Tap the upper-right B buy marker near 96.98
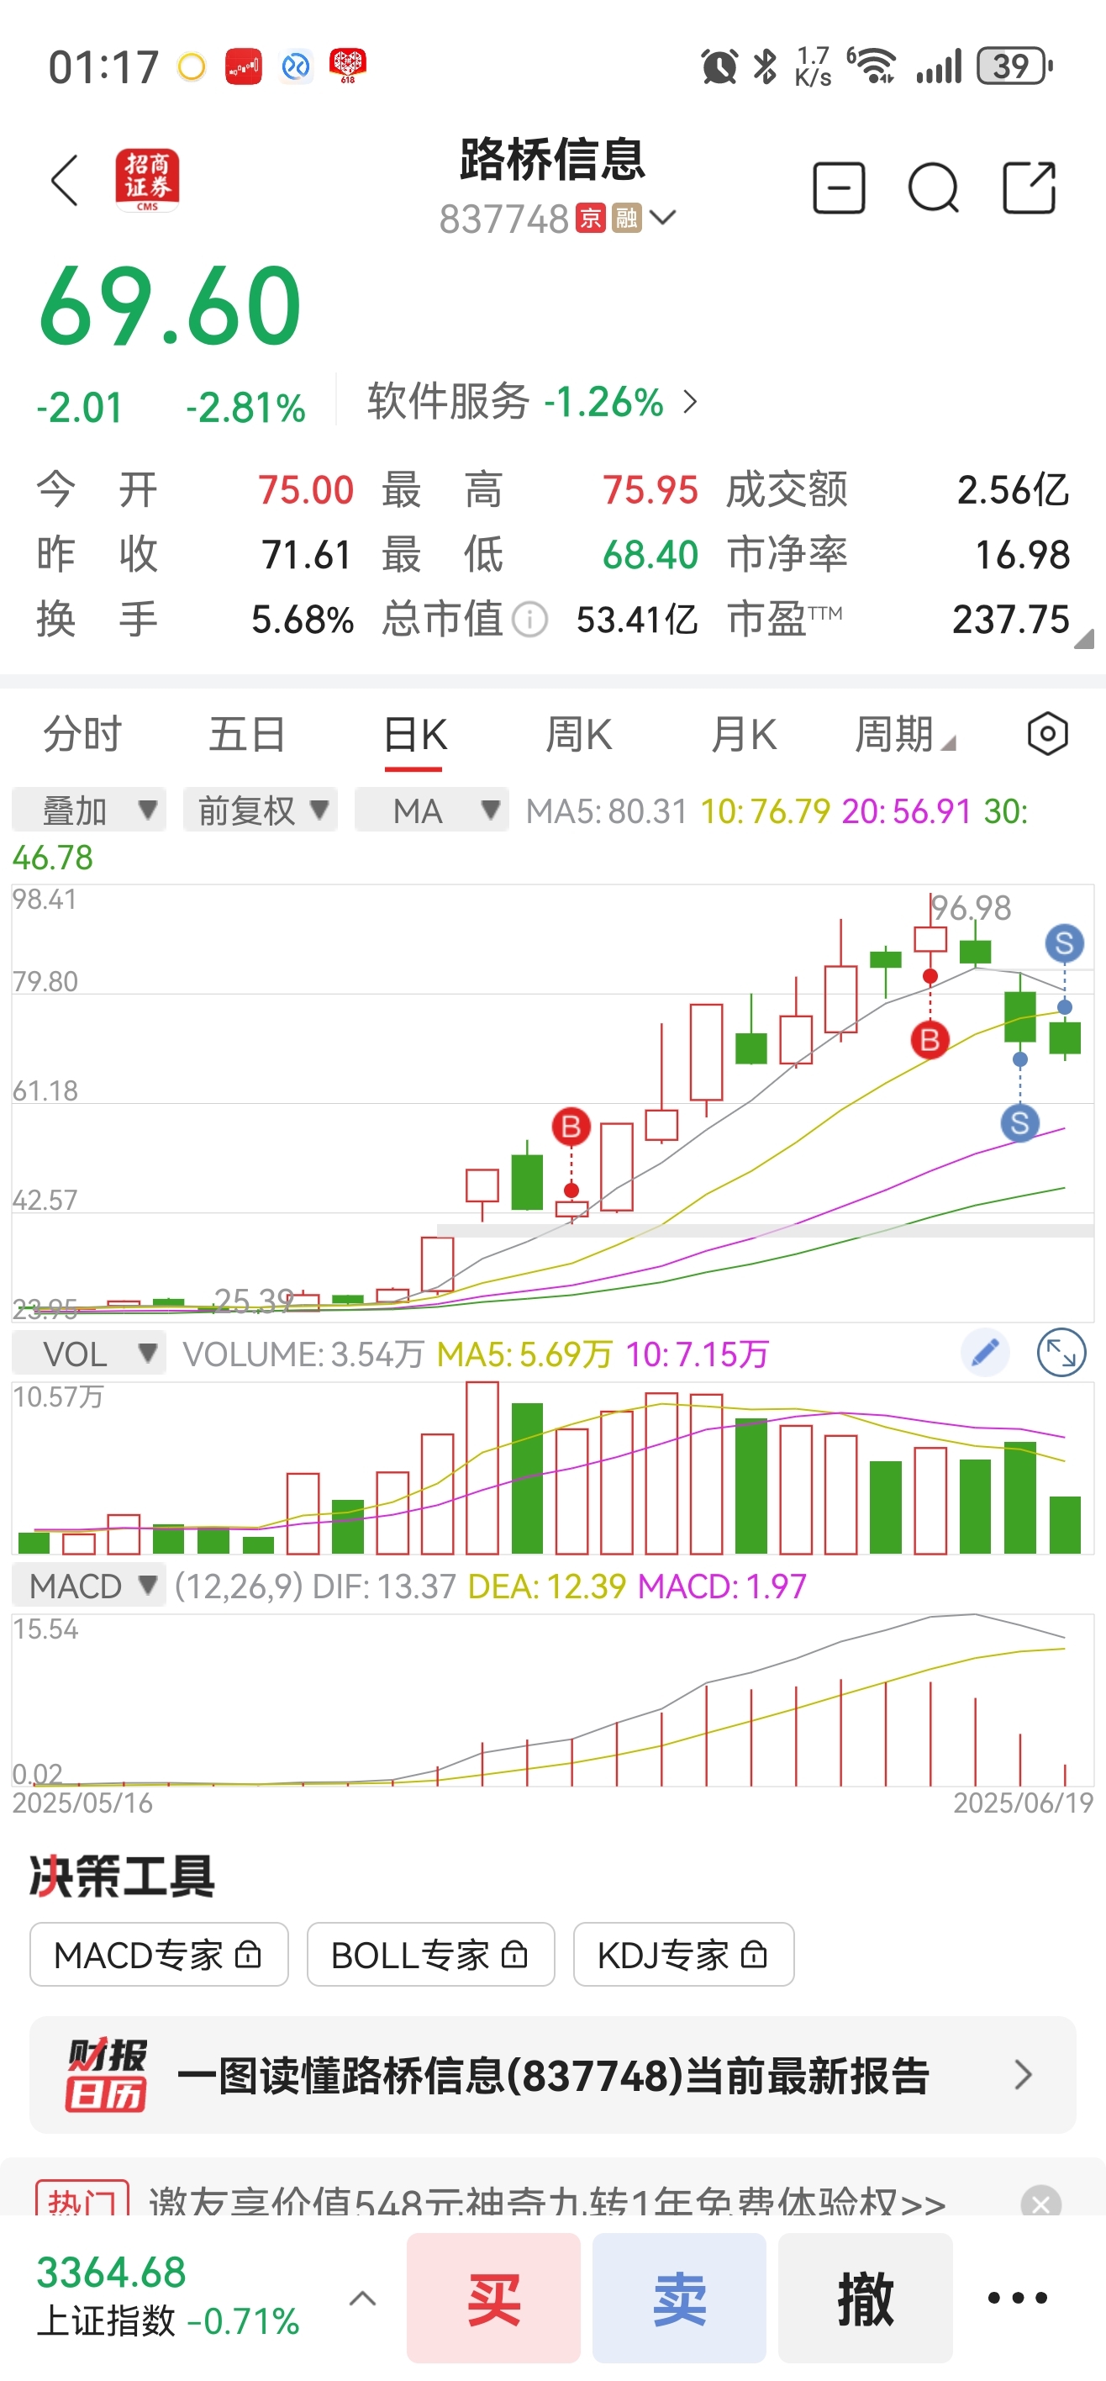 (x=930, y=1040)
